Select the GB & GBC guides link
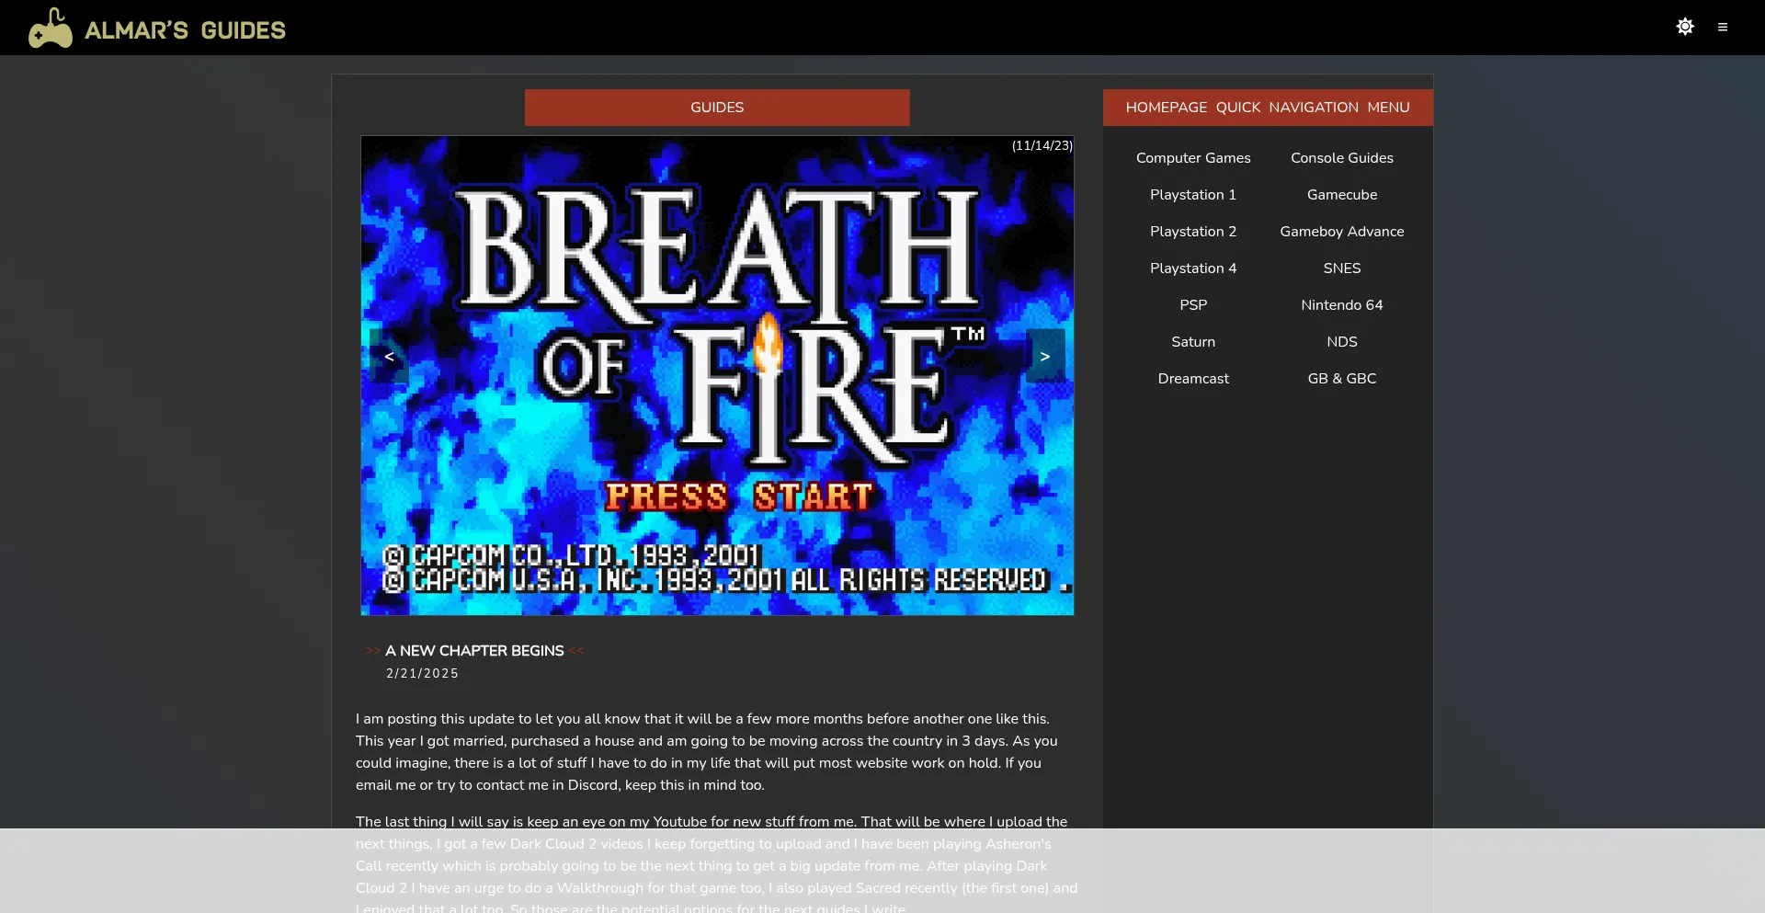This screenshot has height=913, width=1765. point(1342,379)
